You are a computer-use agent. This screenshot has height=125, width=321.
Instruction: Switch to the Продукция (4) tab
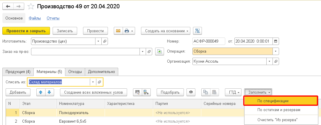pos(17,72)
